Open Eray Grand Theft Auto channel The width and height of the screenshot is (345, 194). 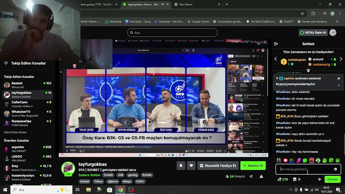click(27, 168)
